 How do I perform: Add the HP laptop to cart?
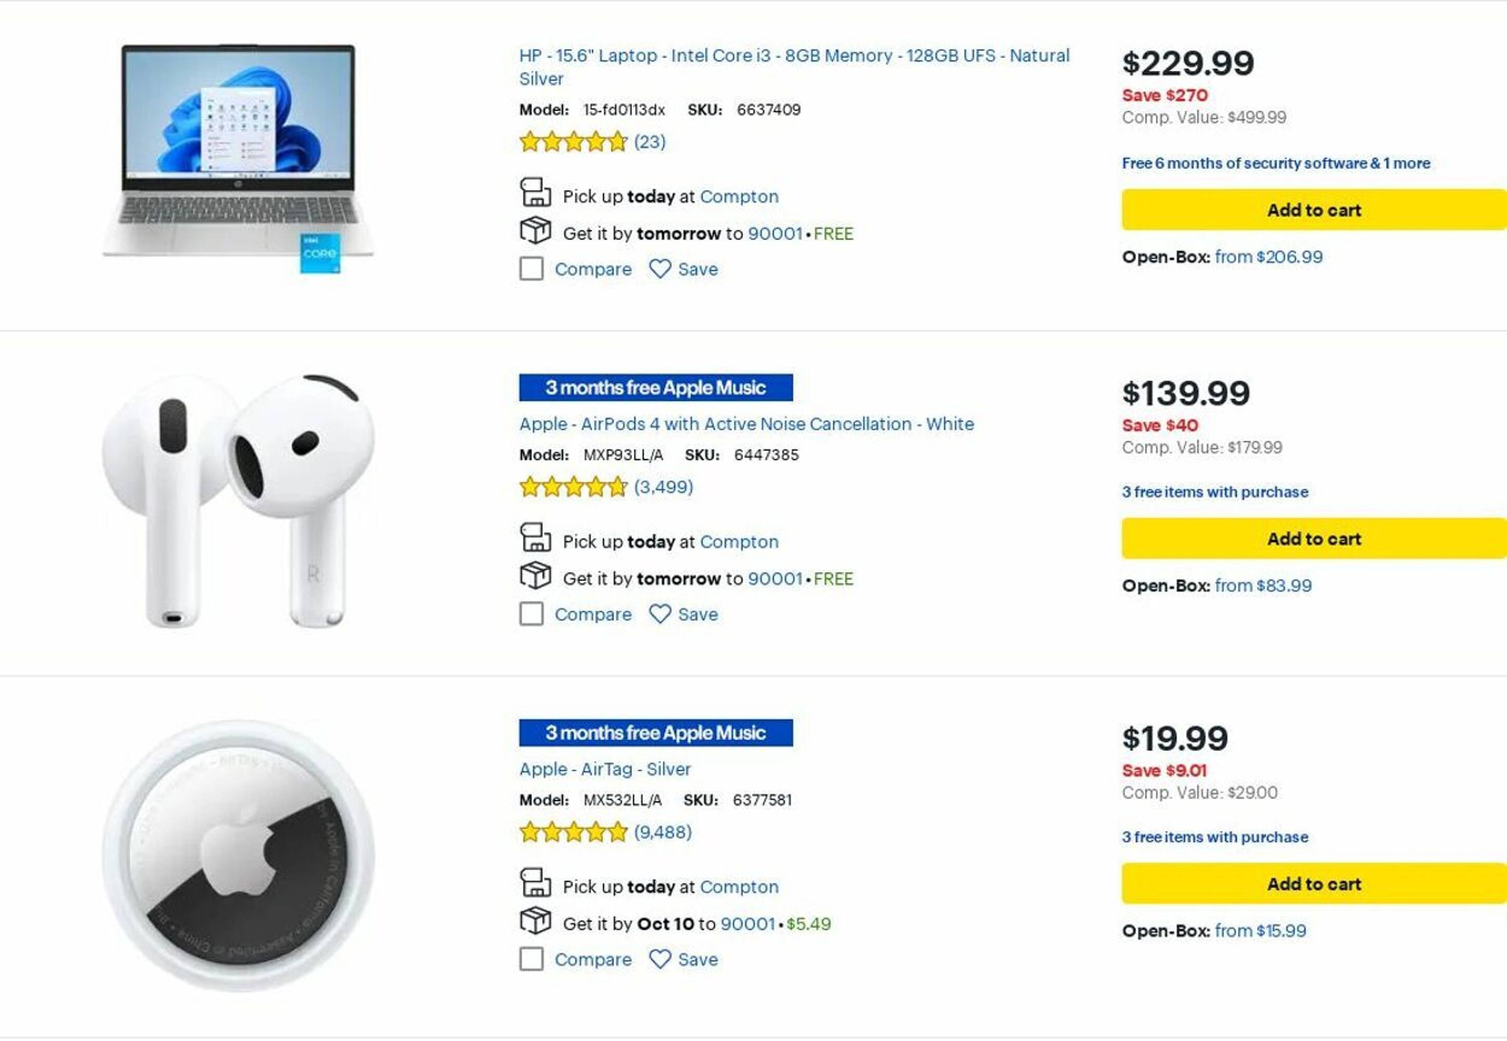[1313, 210]
